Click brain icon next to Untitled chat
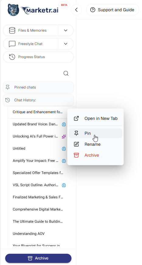The height and width of the screenshot is (265, 142). 64,149
